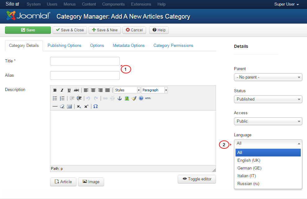Click Save & New button
Viewport: 307px width, 199px height.
click(105, 30)
